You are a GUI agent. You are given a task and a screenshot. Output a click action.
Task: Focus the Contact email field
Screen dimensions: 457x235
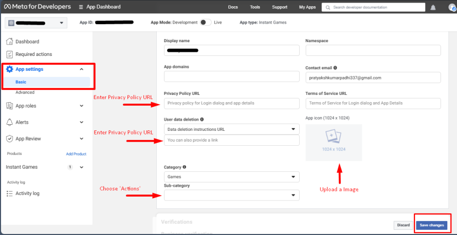point(373,77)
